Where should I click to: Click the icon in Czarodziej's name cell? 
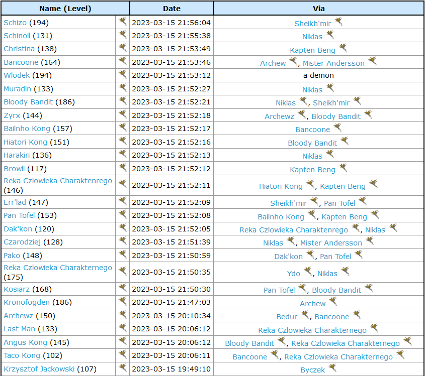point(122,241)
